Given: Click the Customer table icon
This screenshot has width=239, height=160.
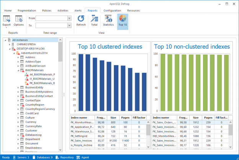Looking at the screenshot, I should pyautogui.click(x=22, y=131).
